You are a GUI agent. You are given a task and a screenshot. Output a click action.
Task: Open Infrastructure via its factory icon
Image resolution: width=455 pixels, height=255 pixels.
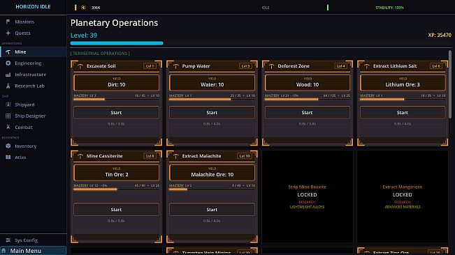click(x=8, y=75)
